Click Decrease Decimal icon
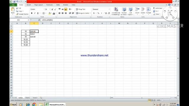The width and height of the screenshot is (189, 106). tap(109, 13)
